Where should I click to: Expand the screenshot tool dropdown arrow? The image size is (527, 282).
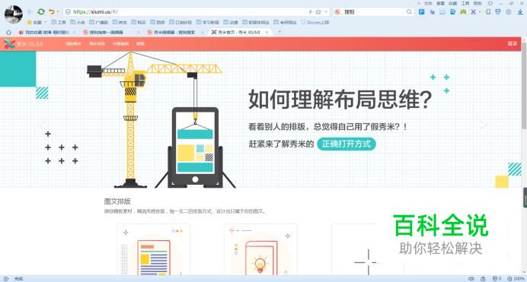(479, 12)
